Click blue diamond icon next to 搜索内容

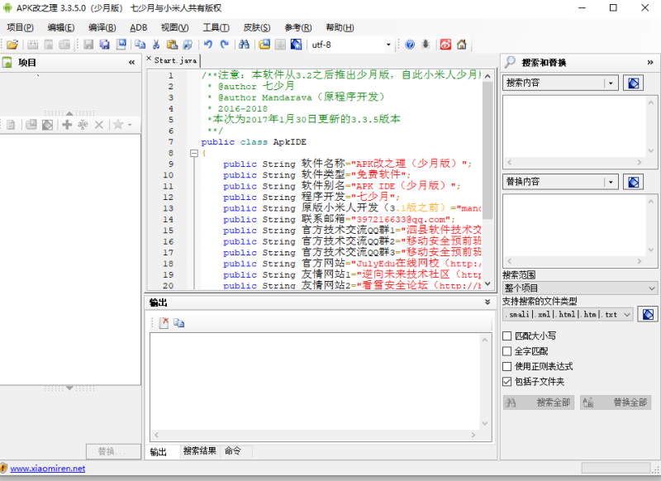pyautogui.click(x=633, y=83)
